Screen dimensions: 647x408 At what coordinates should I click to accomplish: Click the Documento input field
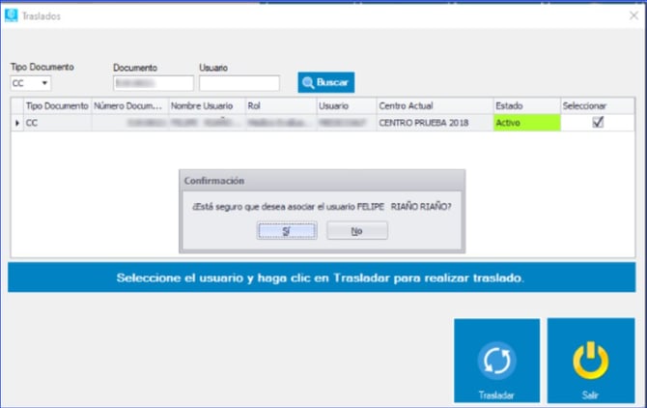coord(153,83)
